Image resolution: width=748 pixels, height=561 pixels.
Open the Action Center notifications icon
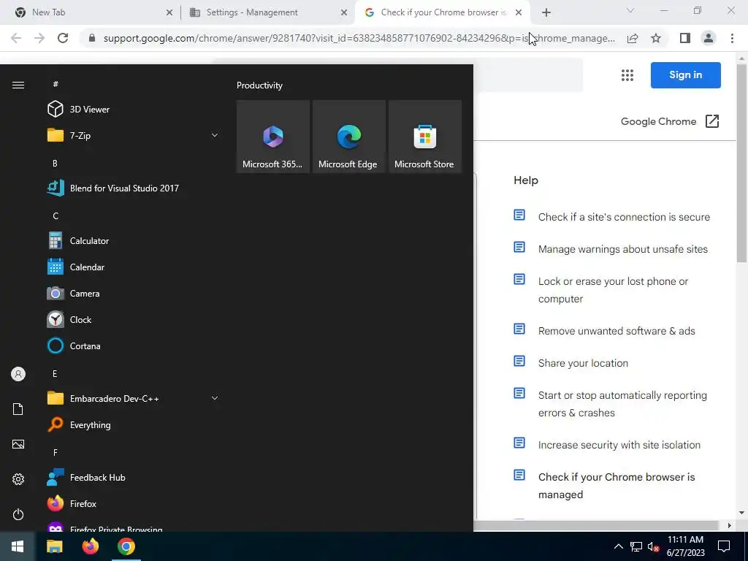click(724, 546)
